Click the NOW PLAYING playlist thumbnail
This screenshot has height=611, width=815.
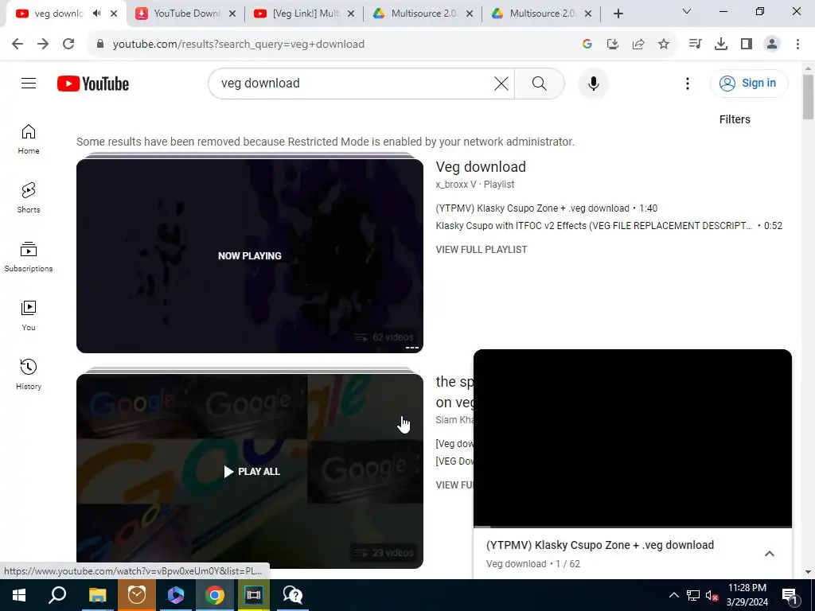[249, 255]
